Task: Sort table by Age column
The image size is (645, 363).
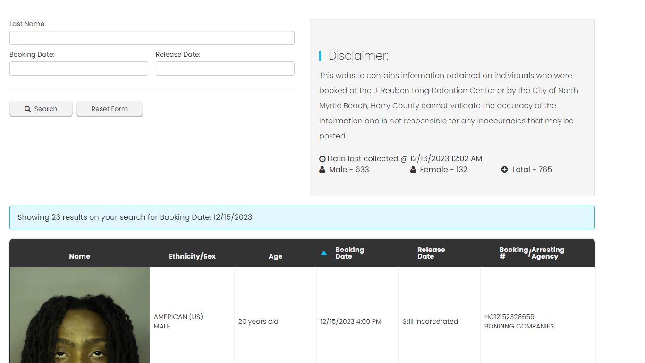Action: click(x=275, y=256)
